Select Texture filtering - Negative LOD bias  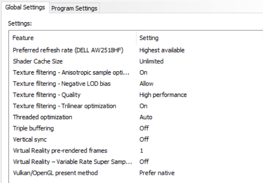click(62, 84)
